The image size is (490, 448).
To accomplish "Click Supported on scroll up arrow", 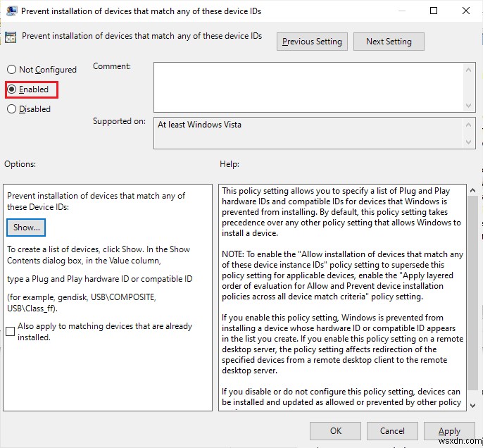I will pos(468,125).
